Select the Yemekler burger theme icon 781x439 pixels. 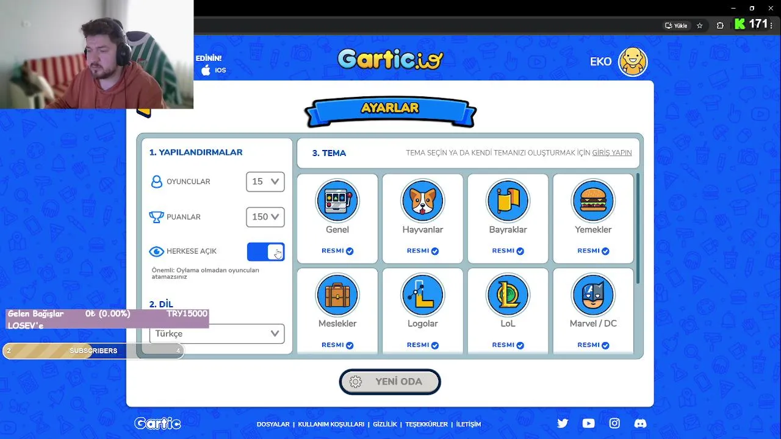pos(593,201)
